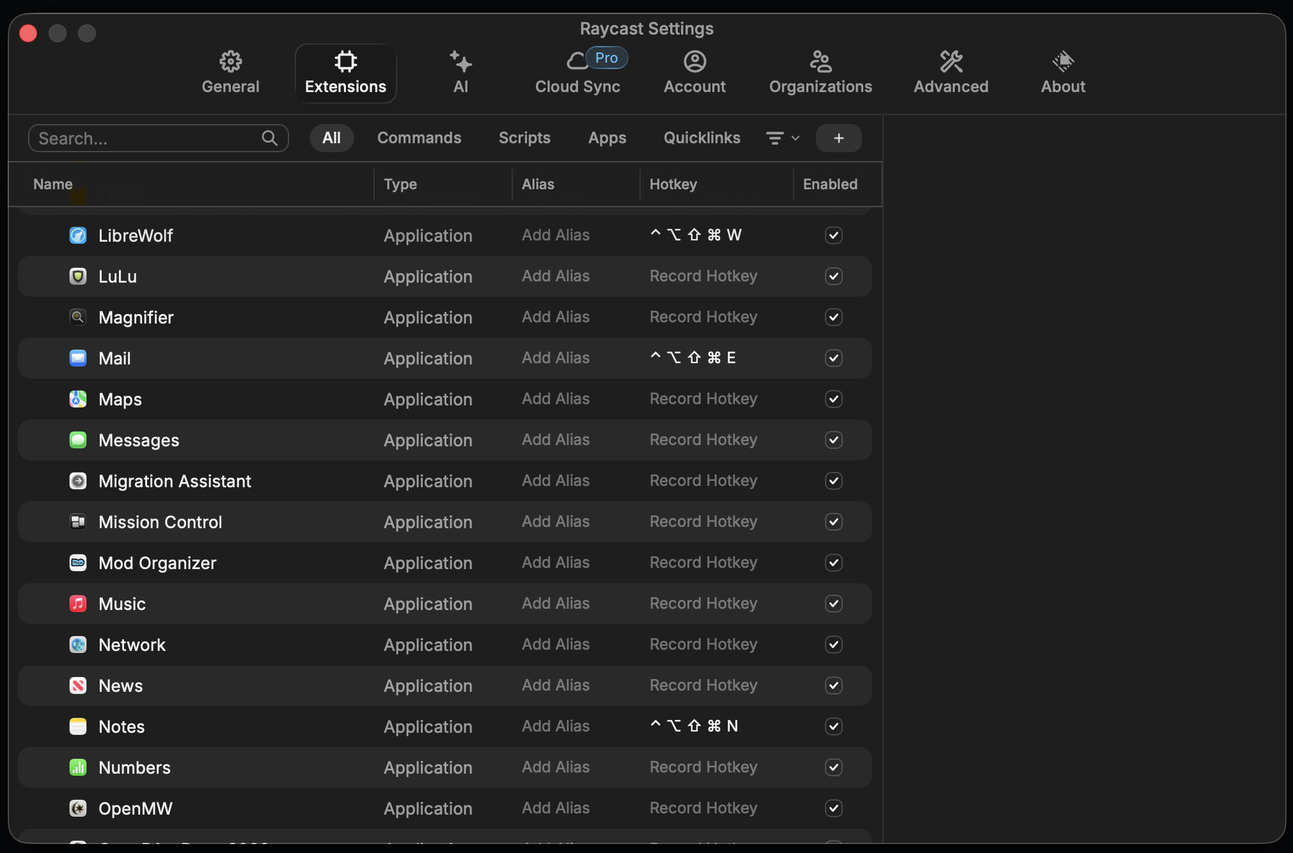
Task: Click the Maps app icon
Action: pyautogui.click(x=78, y=399)
